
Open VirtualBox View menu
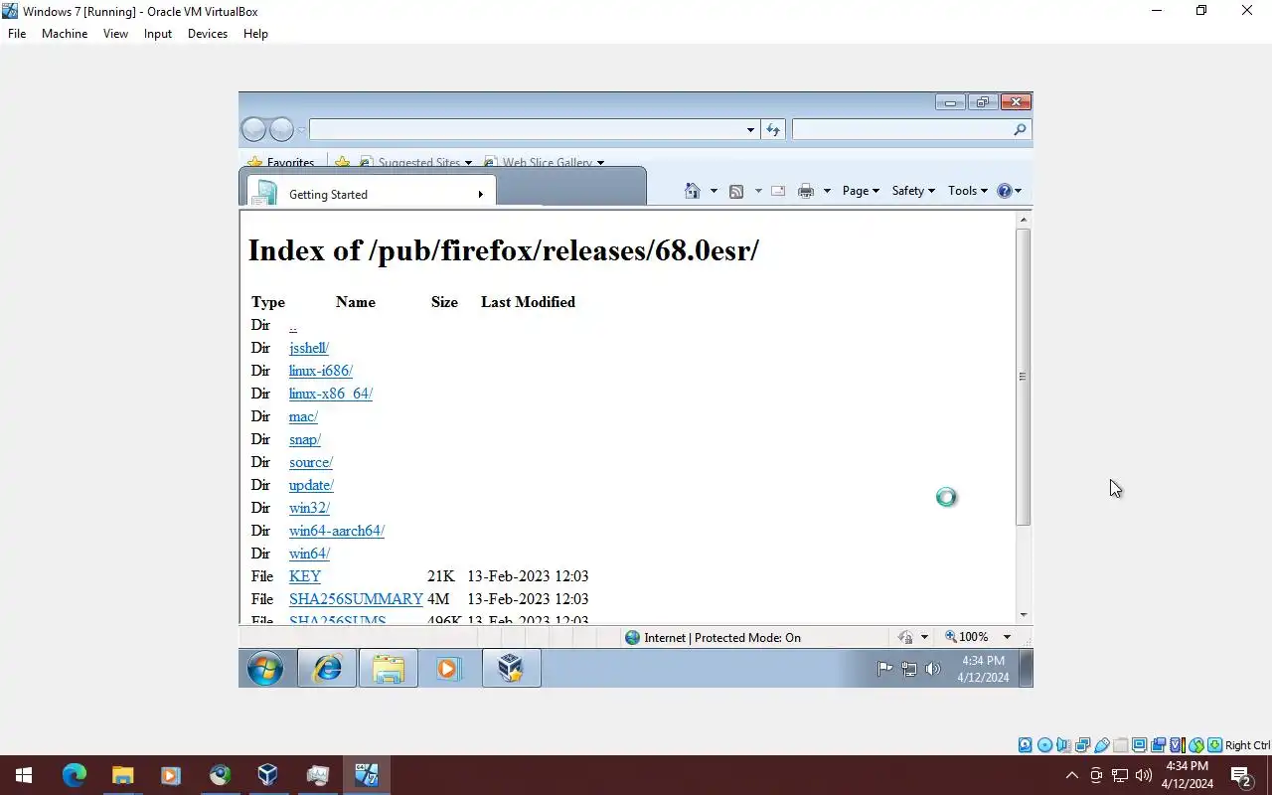click(115, 33)
